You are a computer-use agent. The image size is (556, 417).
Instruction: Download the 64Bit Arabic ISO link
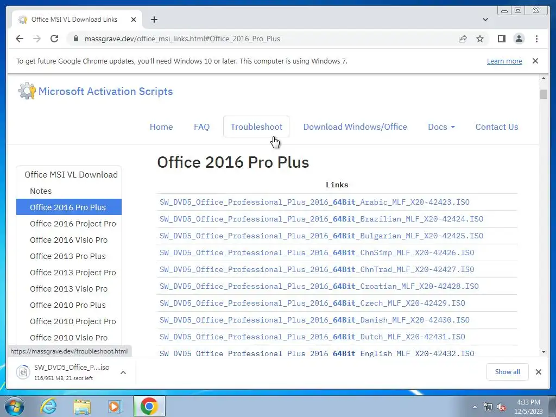pyautogui.click(x=314, y=202)
